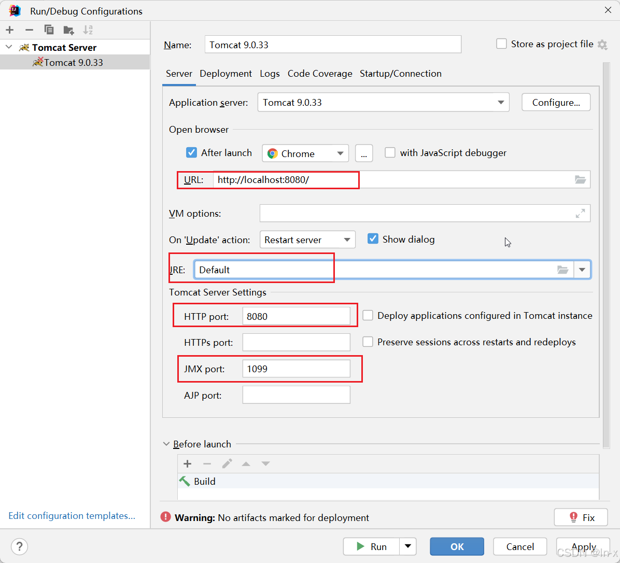Click the JMX port field
The height and width of the screenshot is (563, 620).
tap(296, 369)
